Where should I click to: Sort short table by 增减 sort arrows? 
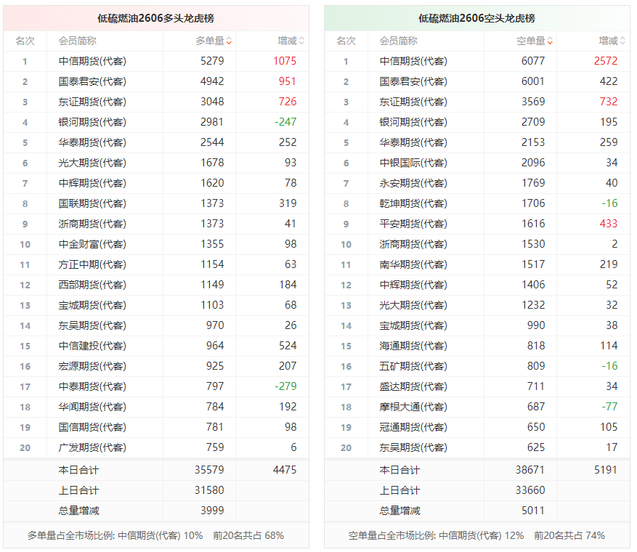[x=622, y=41]
